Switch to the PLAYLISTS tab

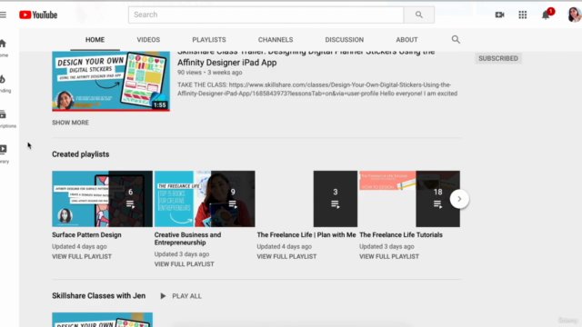(x=209, y=40)
